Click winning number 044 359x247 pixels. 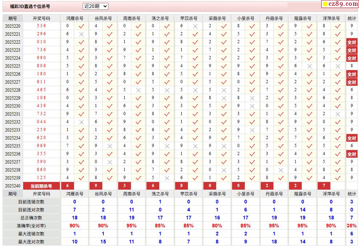pos(41,122)
